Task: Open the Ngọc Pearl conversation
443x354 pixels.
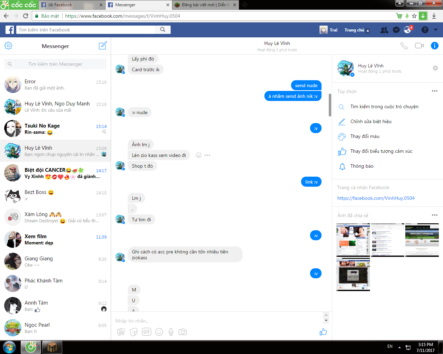Action: 55,328
